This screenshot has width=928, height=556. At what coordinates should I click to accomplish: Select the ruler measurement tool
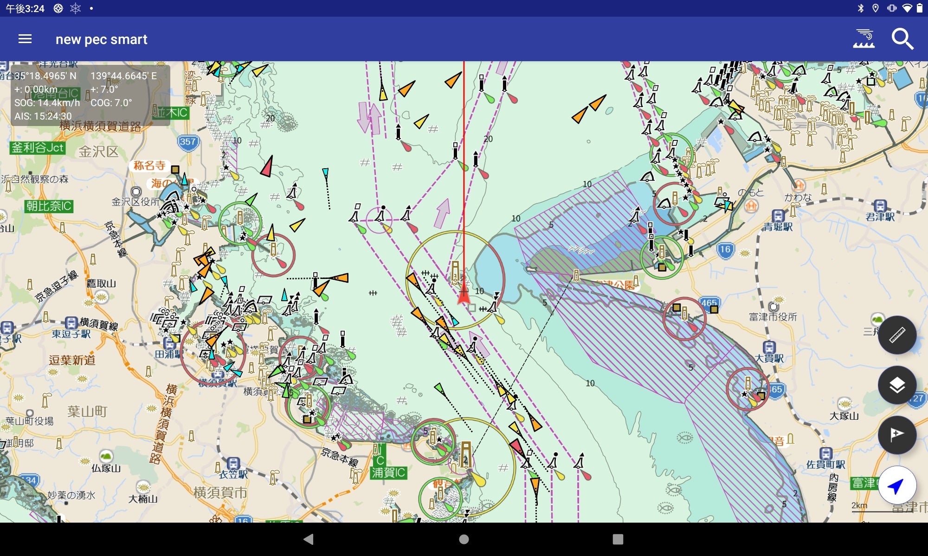[x=896, y=335]
